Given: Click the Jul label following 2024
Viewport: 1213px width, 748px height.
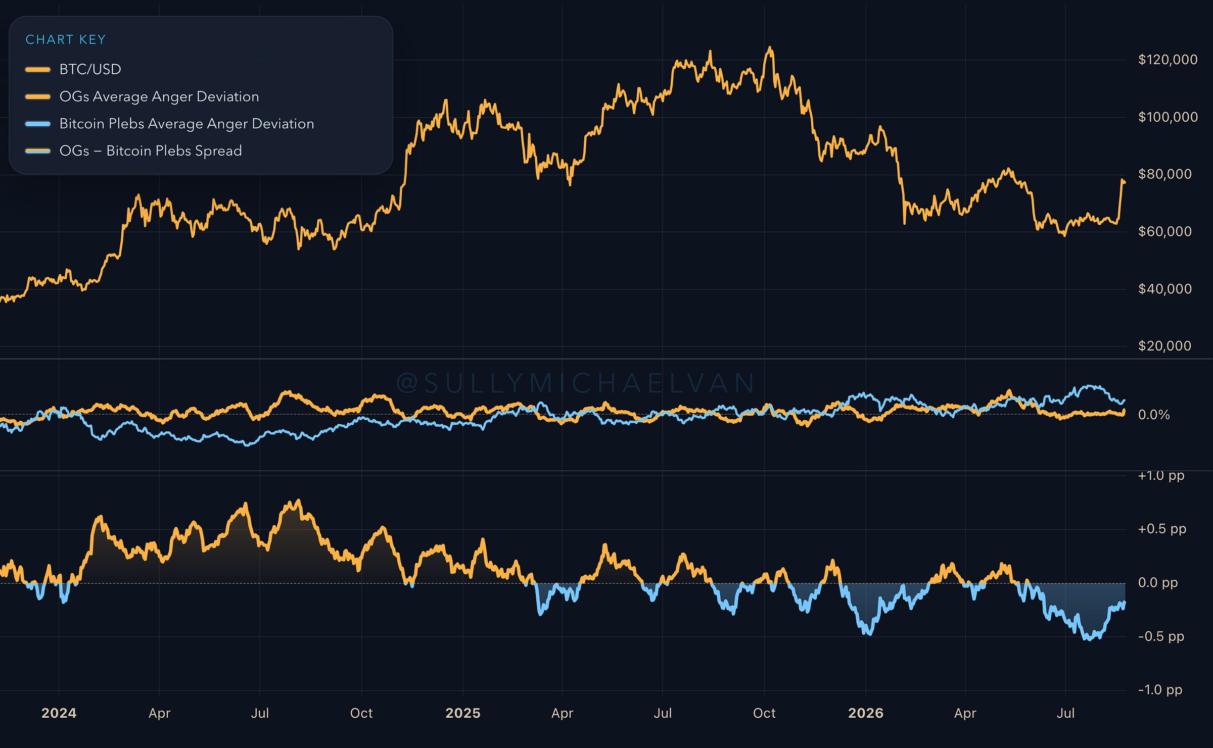Looking at the screenshot, I should 260,713.
